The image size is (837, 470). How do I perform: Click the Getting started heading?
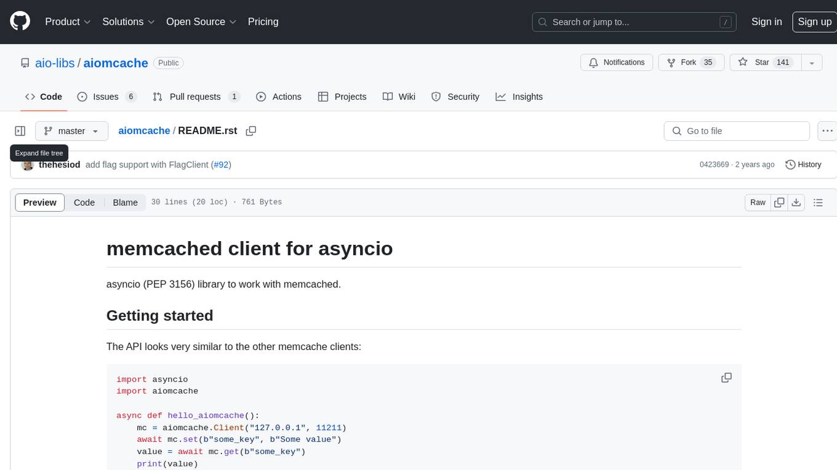(x=160, y=316)
